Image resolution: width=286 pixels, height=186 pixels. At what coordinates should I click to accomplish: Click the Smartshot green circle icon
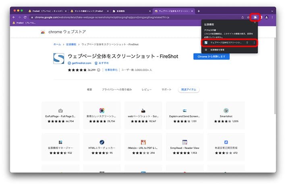point(226,110)
